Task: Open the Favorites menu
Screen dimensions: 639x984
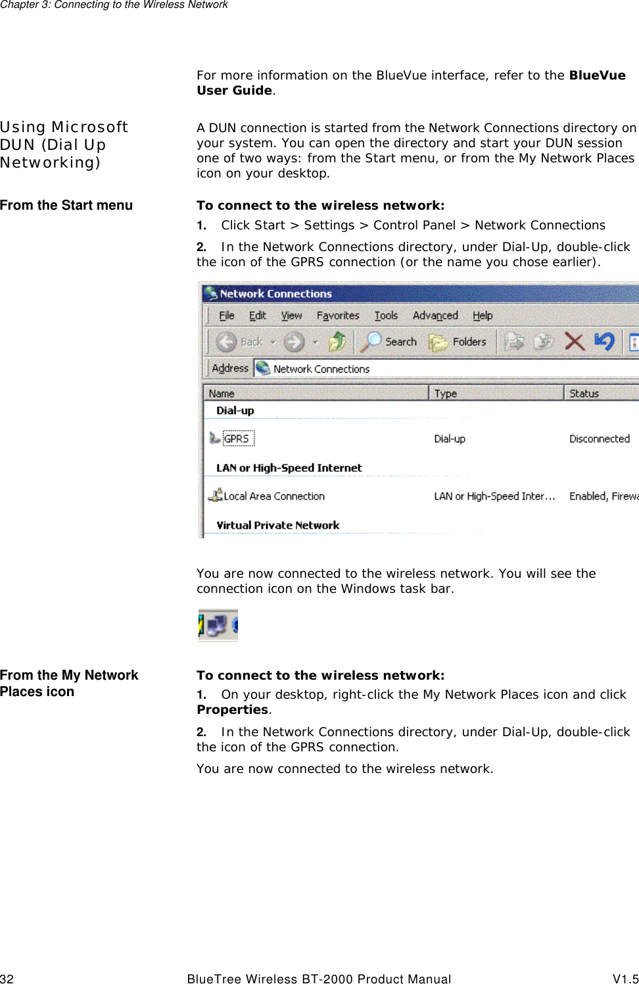Action: pyautogui.click(x=339, y=316)
